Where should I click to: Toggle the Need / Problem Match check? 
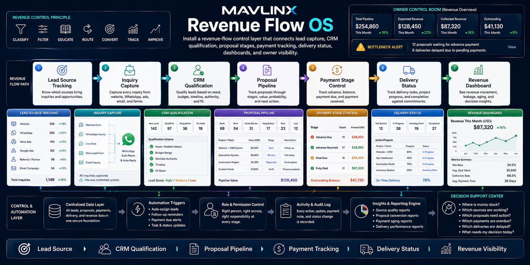(151, 146)
